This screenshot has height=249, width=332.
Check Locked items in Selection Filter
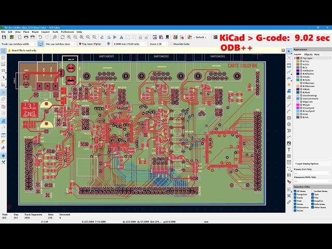[312, 191]
